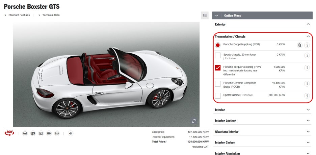The height and width of the screenshot is (155, 316).
Task: Check the Sports tailpipe option
Action: (x=218, y=96)
